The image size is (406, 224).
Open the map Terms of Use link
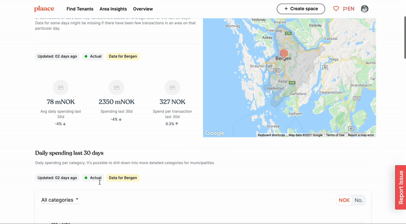tap(335, 135)
